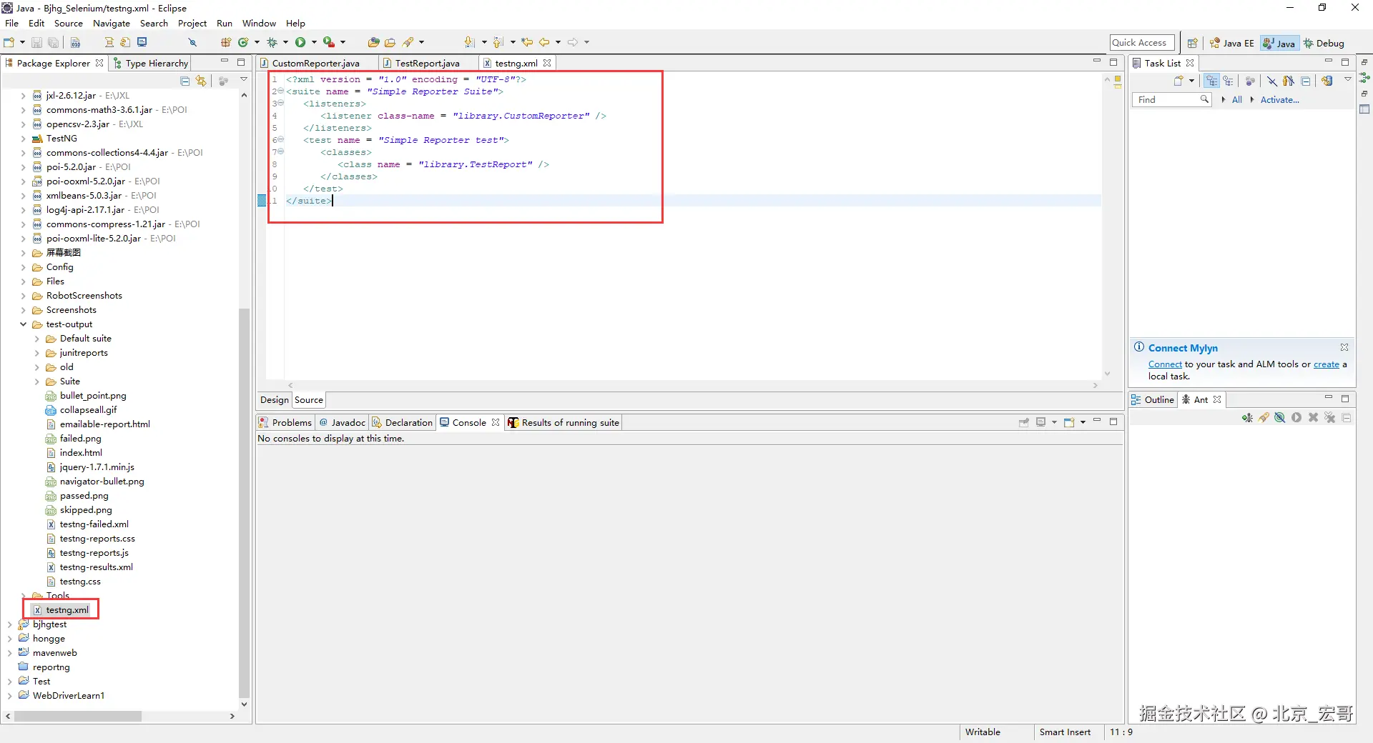Click the Activate... link in Task List

[1279, 100]
